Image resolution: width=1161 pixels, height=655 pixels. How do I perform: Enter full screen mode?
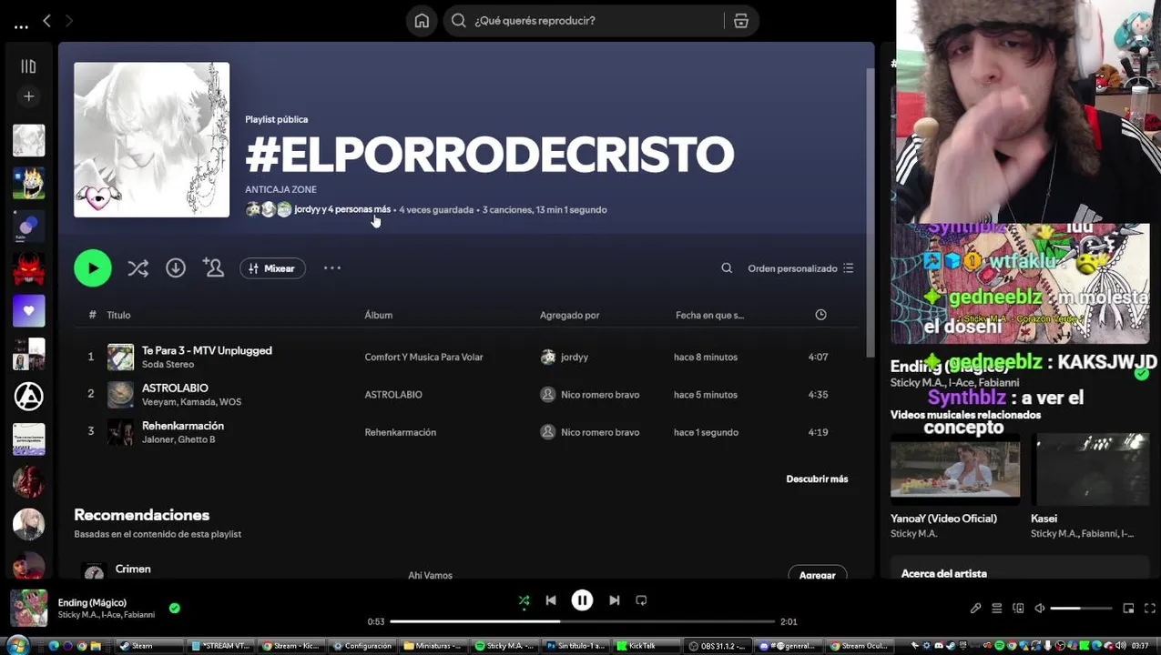1149,609
